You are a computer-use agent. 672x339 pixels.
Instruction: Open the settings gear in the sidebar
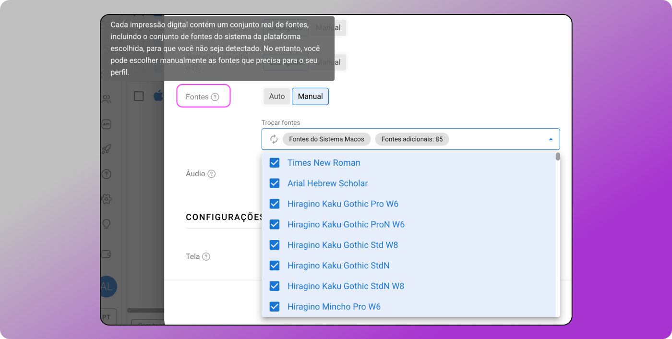(x=107, y=199)
